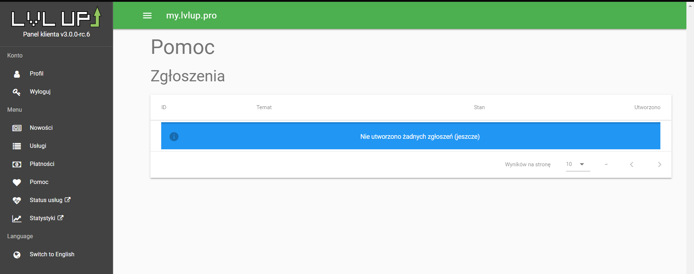This screenshot has width=694, height=274.
Task: Go to previous page of tickets
Action: (x=631, y=164)
